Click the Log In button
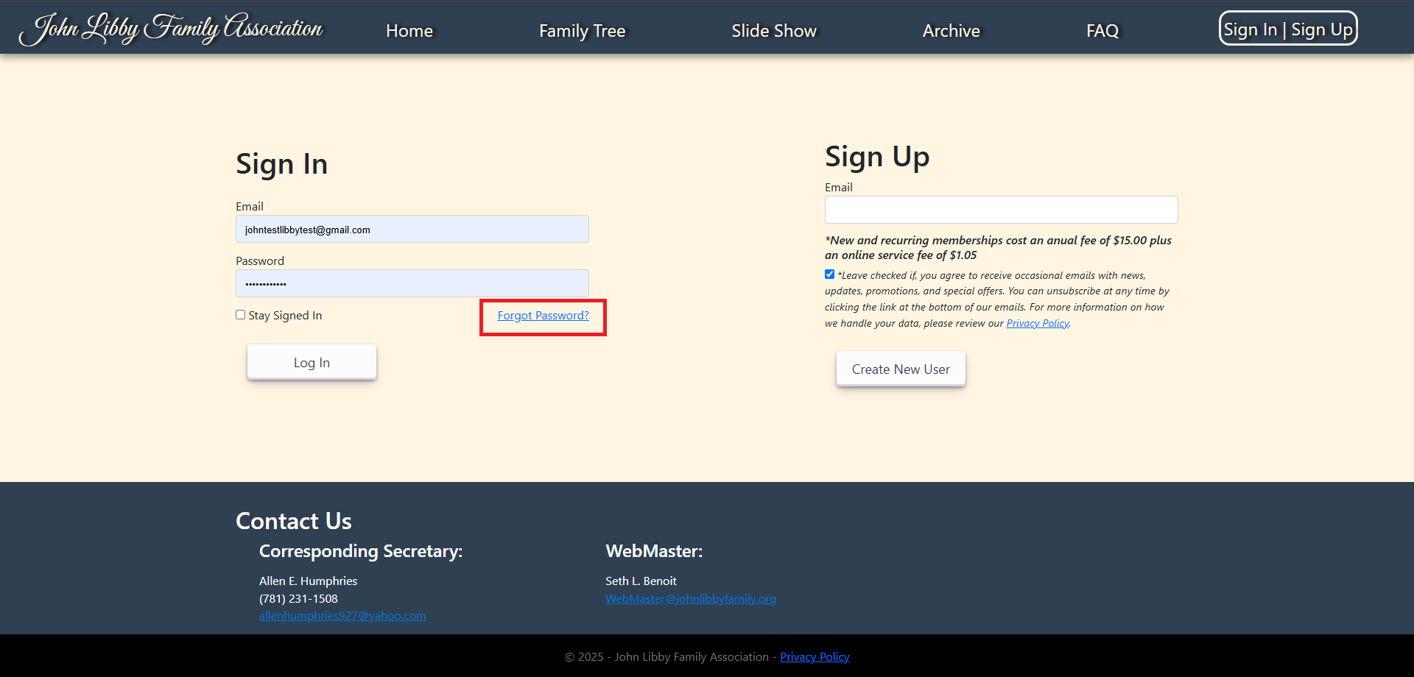1414x677 pixels. pyautogui.click(x=312, y=362)
